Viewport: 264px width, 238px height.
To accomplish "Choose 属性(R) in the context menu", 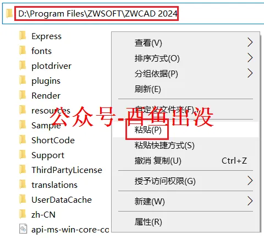I will click(x=185, y=221).
